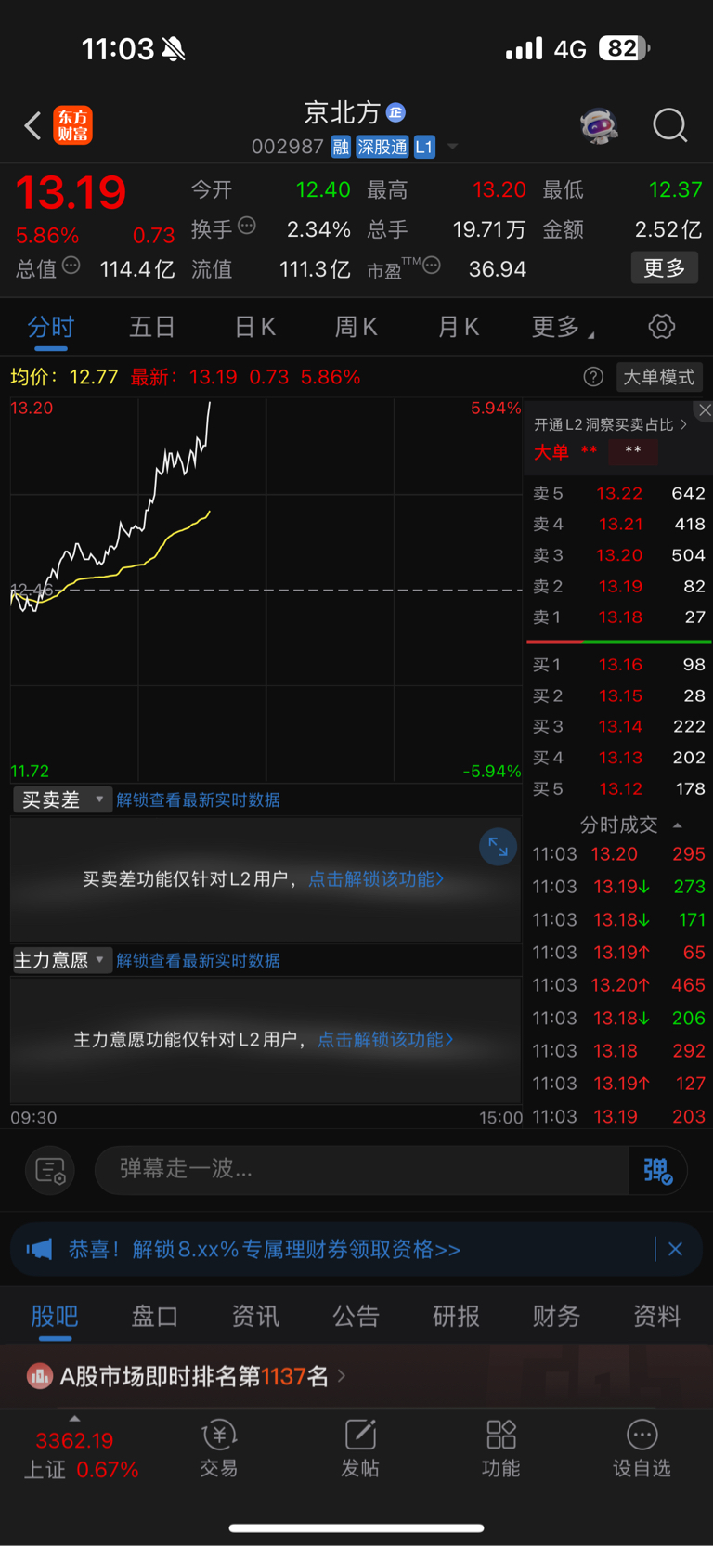The width and height of the screenshot is (713, 1546).
Task: Switch to the 股吧 tab
Action: [55, 1316]
